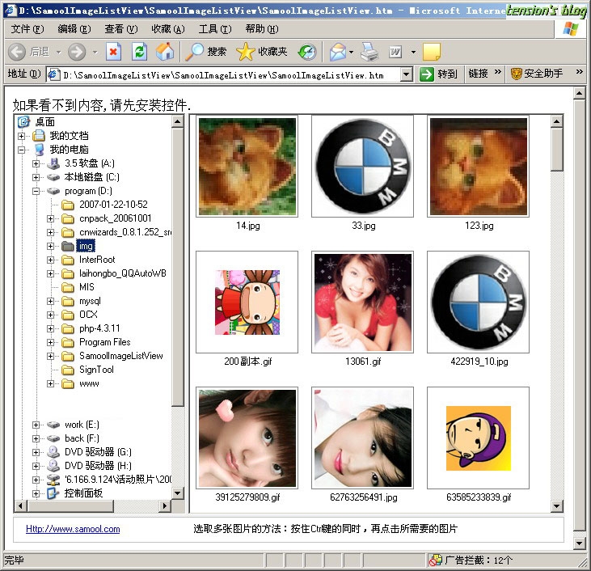This screenshot has width=591, height=571.
Task: Print the page with printer icon
Action: pos(369,52)
